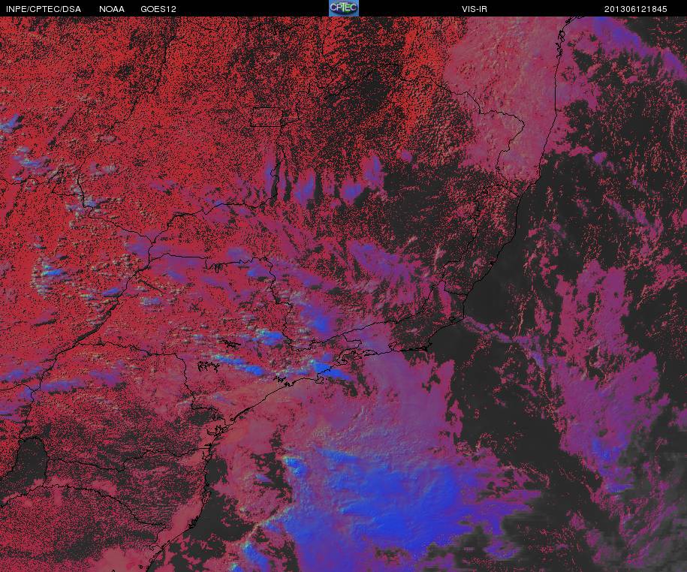Select the INPE/CPTEC/DSA header text

click(x=44, y=9)
